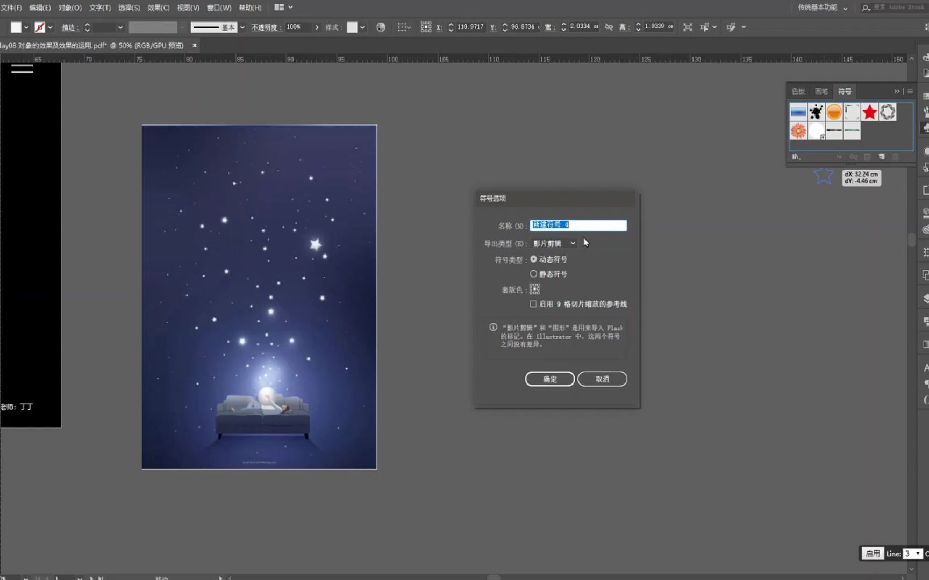Open the symbol libraries menu icon

[x=796, y=157]
